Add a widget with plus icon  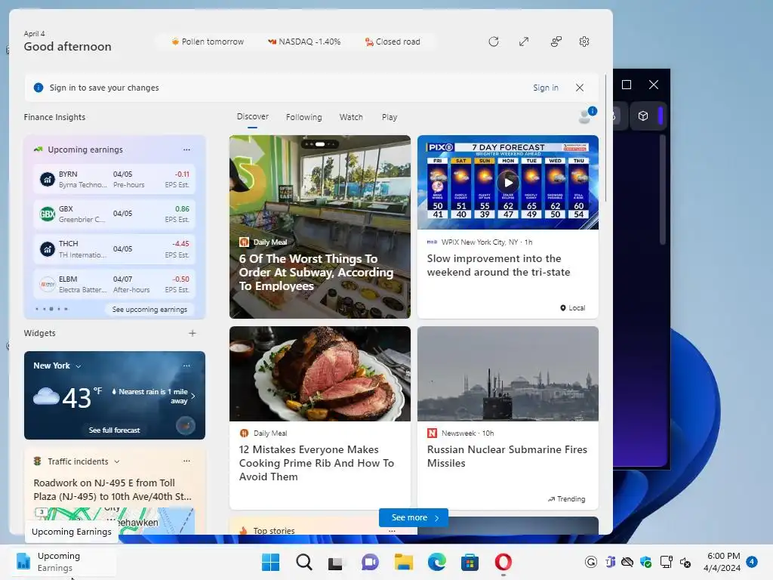point(192,333)
